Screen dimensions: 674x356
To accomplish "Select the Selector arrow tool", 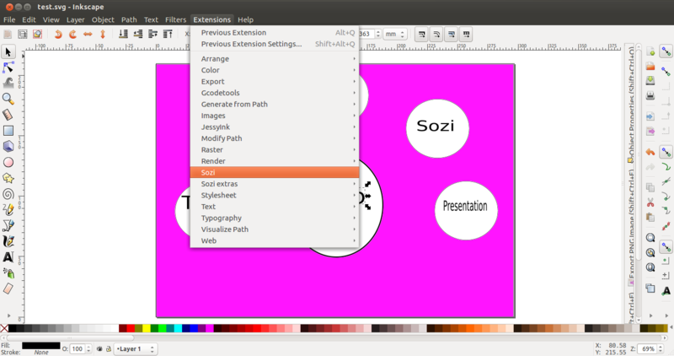I will tap(8, 52).
